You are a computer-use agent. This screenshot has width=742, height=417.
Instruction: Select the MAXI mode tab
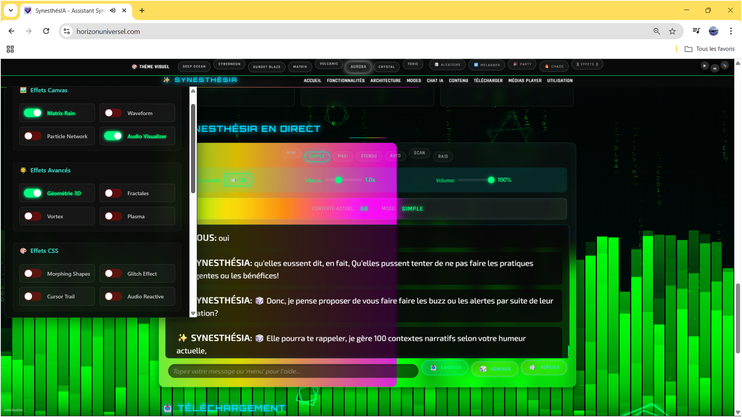pos(343,156)
